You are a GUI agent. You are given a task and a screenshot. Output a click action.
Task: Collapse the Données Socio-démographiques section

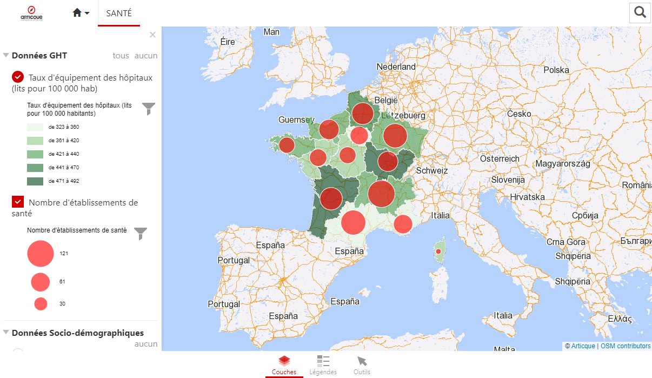click(6, 333)
